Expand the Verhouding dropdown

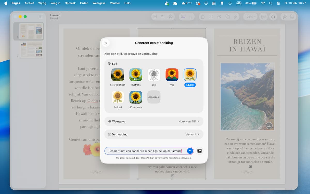click(x=154, y=134)
